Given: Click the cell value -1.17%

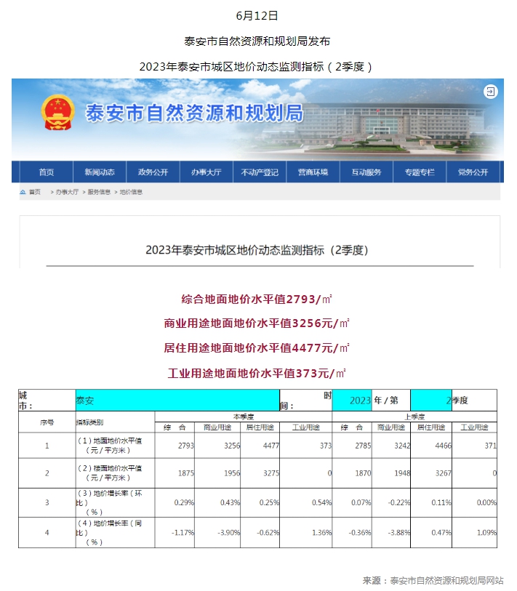Looking at the screenshot, I should 183,533.
